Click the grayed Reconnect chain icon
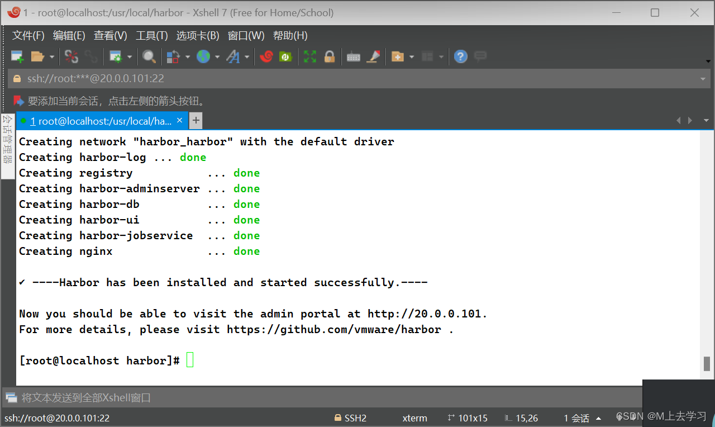This screenshot has height=427, width=715. (91, 56)
